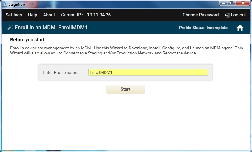The height and width of the screenshot is (152, 252).
Task: Open the About menu item
Action: click(49, 15)
